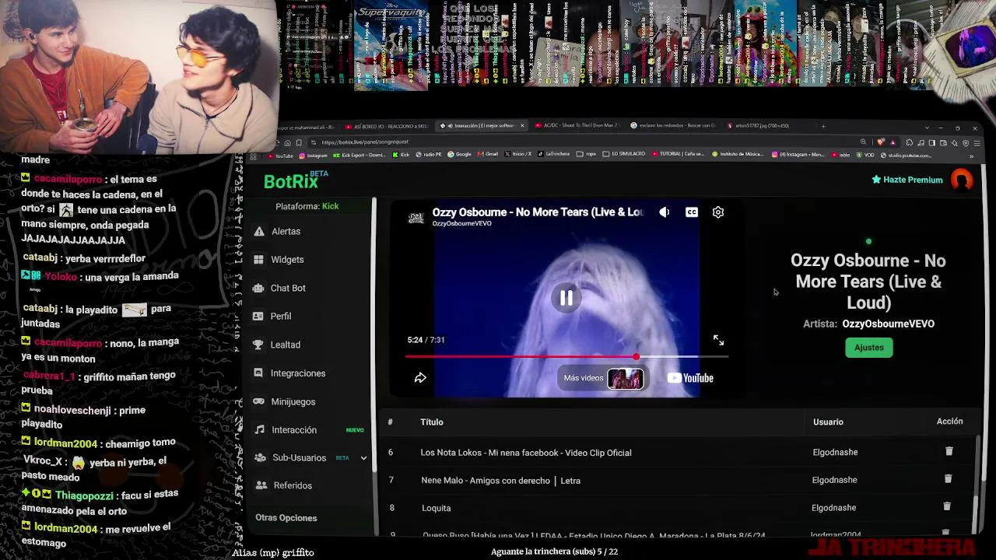
Task: Open the ropa bookmarks folder
Action: [x=587, y=154]
